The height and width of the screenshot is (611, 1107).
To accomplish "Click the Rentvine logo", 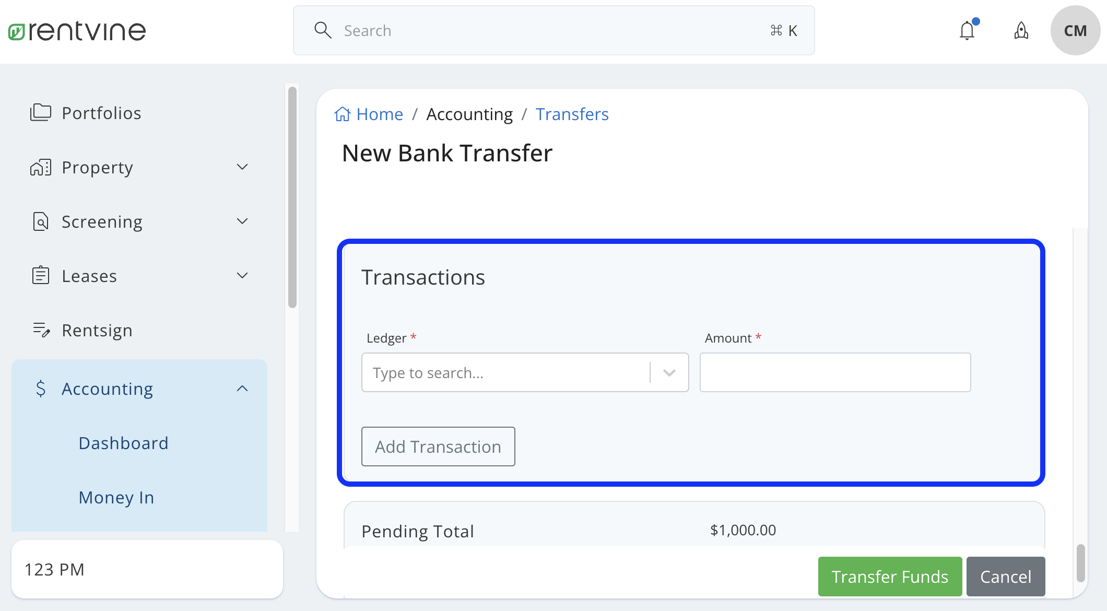I will (x=76, y=30).
